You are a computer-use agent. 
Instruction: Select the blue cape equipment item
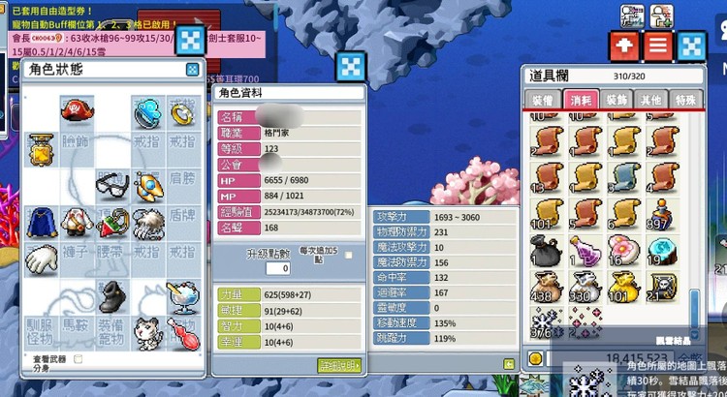tap(42, 222)
